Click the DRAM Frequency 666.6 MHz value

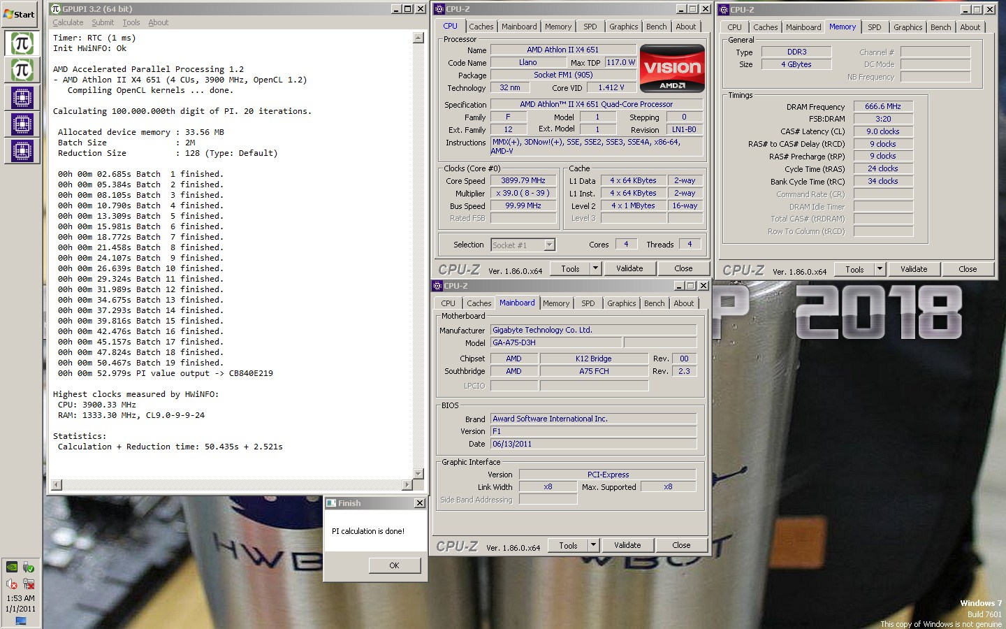coord(883,106)
